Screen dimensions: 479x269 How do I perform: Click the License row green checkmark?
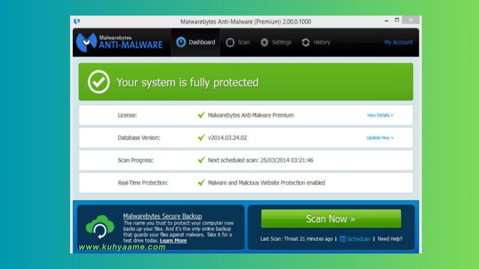(201, 115)
